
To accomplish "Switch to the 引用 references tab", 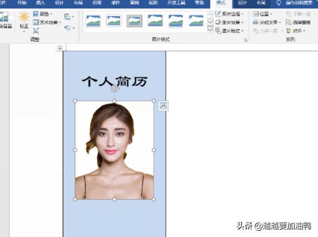I will click(97, 3).
